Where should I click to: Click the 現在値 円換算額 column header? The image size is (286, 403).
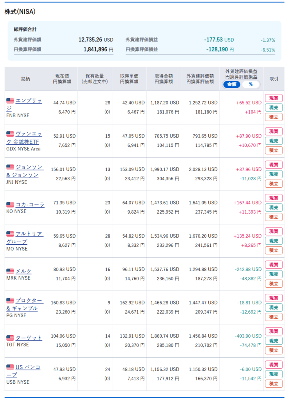tap(62, 79)
